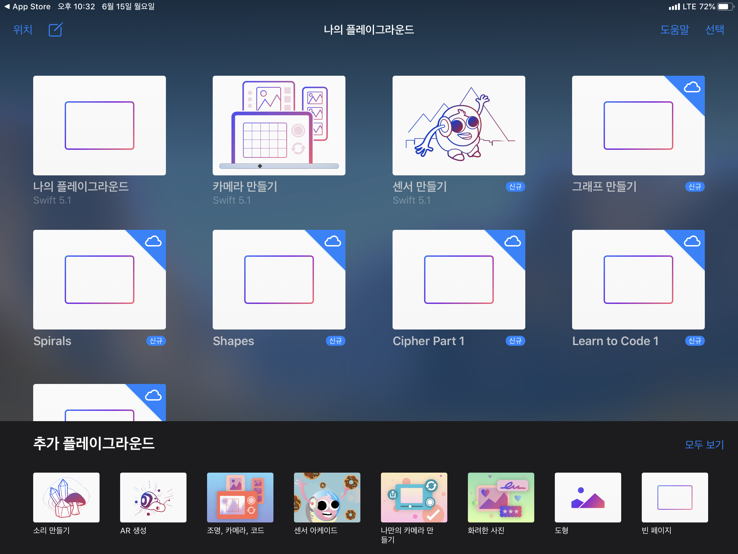The height and width of the screenshot is (554, 738).
Task: Tap 모두 보기 to see all
Action: pos(704,444)
